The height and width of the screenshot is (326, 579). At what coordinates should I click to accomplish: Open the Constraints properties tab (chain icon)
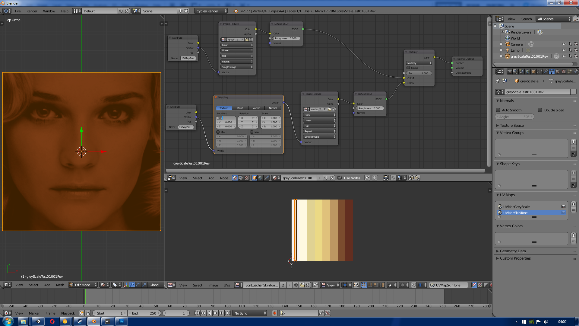pos(539,72)
